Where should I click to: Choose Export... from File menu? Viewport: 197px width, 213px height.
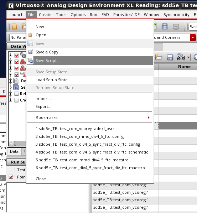tap(90, 106)
